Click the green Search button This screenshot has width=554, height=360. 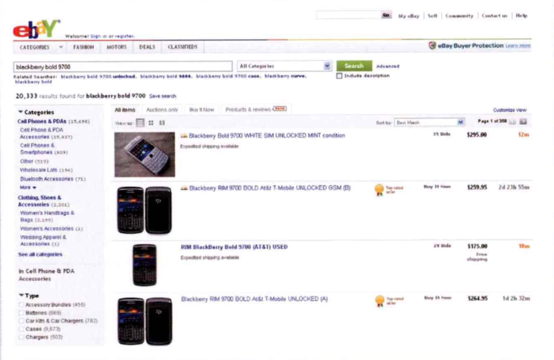(x=354, y=66)
